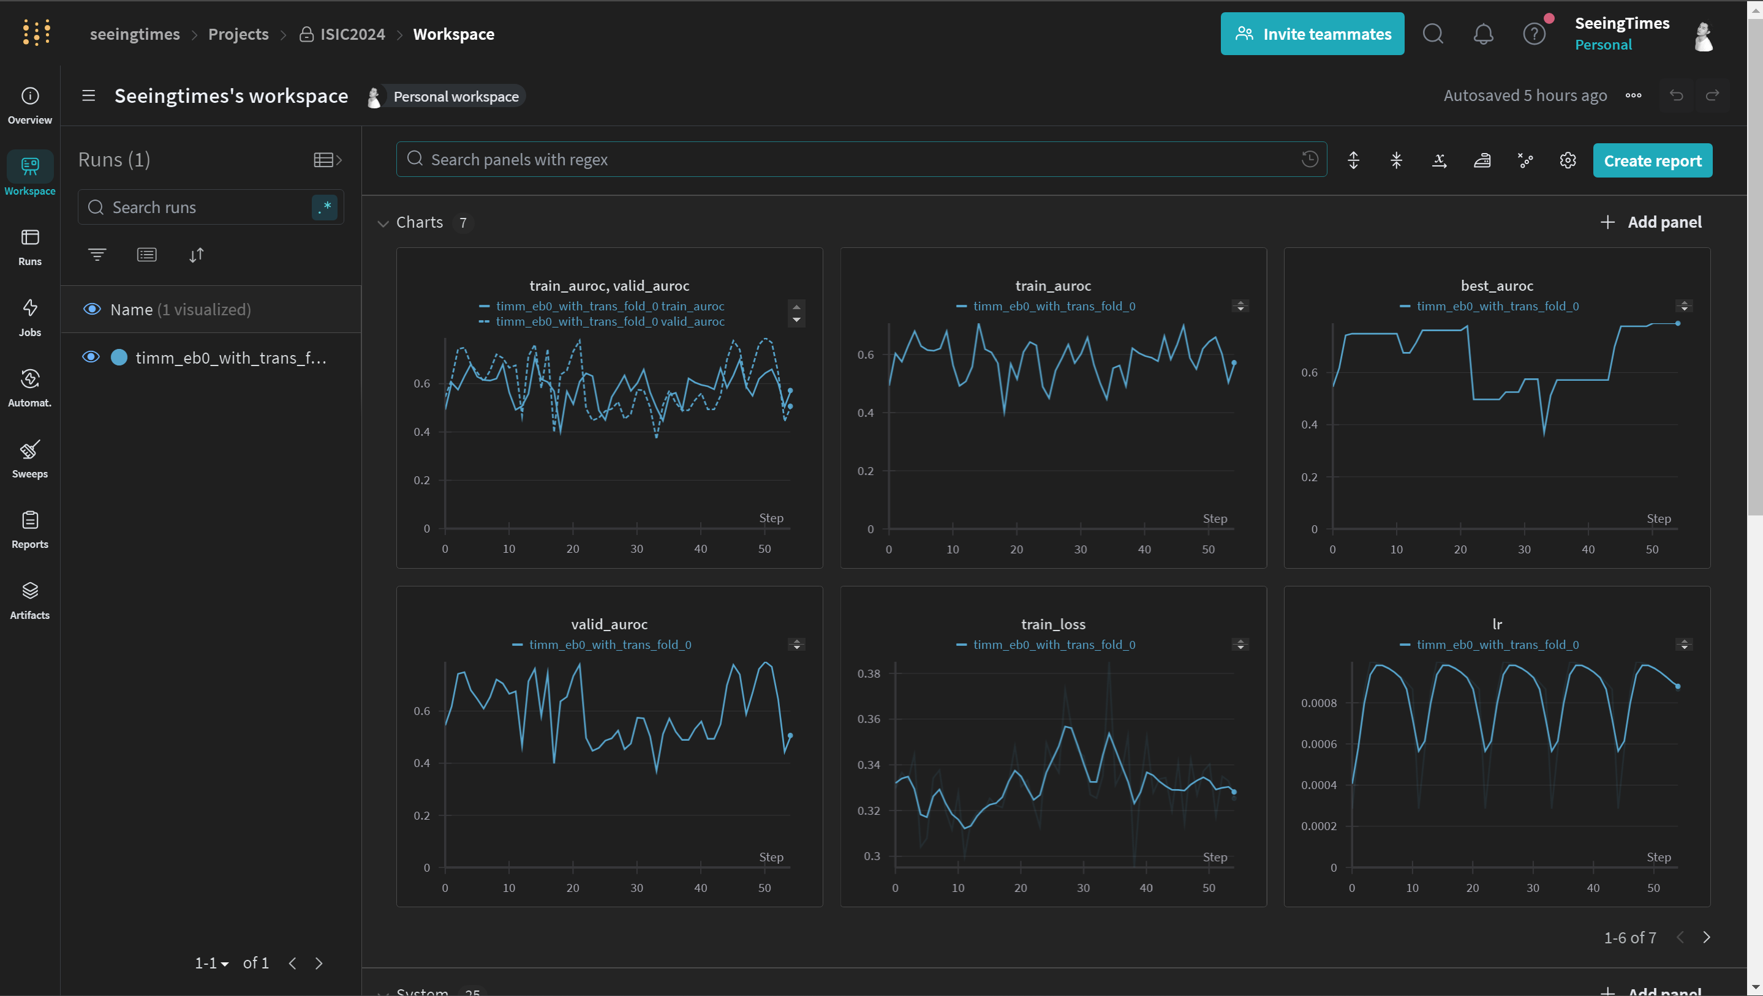Click seeingtimes breadcrumb link
This screenshot has width=1763, height=996.
pos(135,34)
